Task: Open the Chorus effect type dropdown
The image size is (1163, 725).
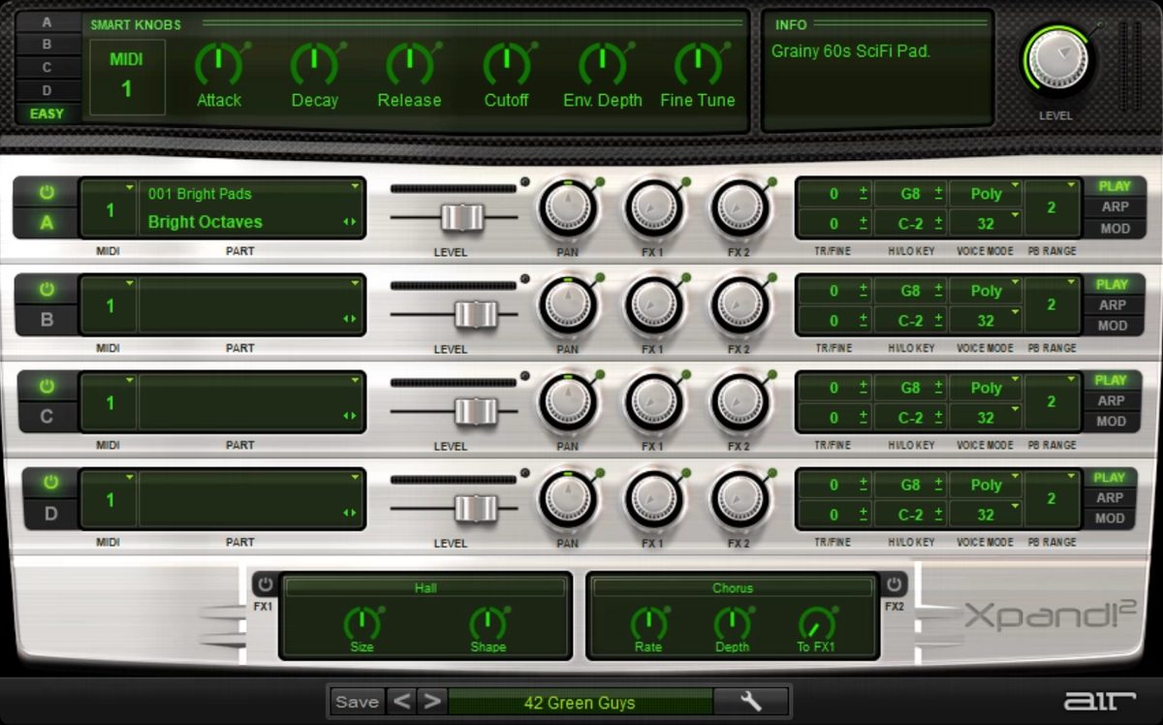Action: [x=732, y=587]
